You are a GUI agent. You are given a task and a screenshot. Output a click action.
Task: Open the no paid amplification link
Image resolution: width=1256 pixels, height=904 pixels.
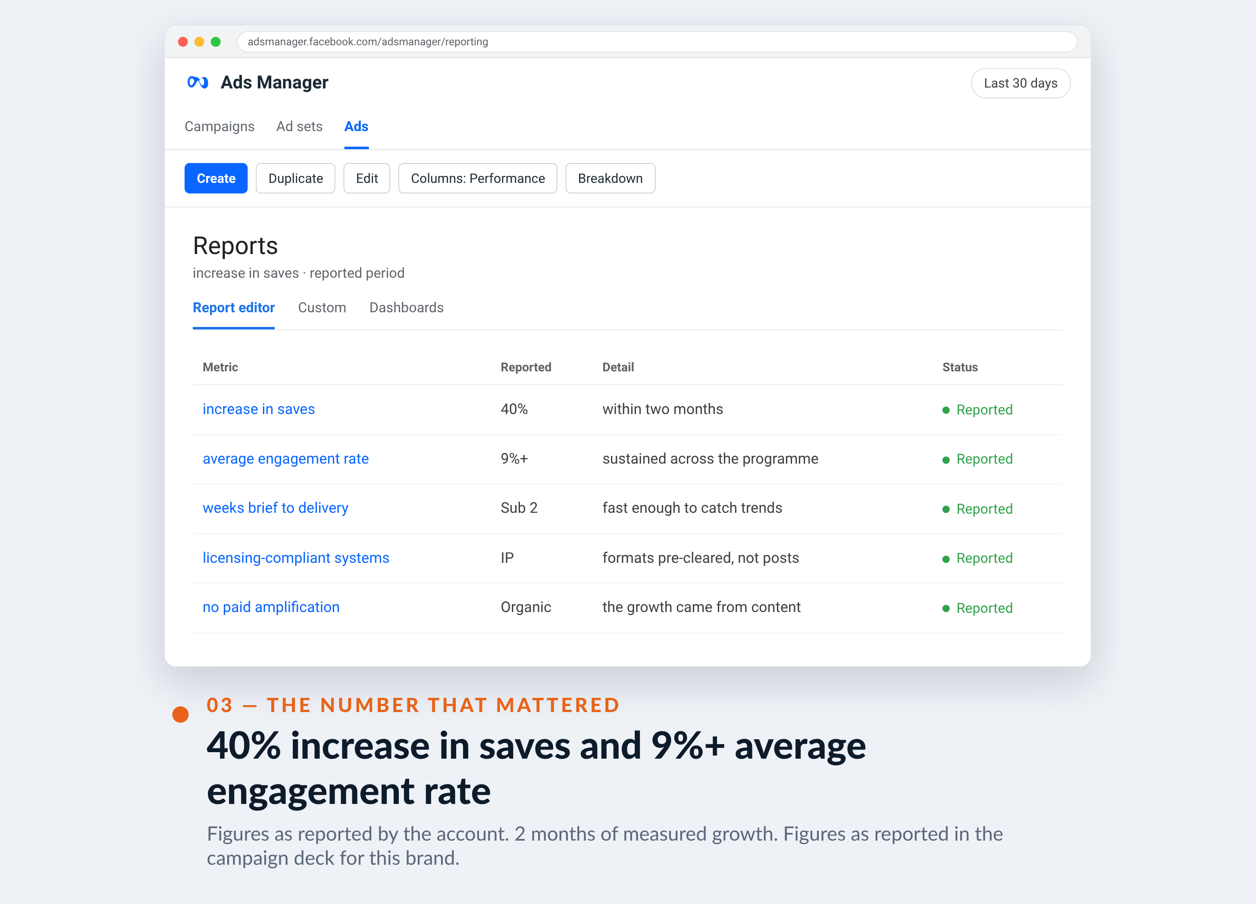pyautogui.click(x=271, y=607)
